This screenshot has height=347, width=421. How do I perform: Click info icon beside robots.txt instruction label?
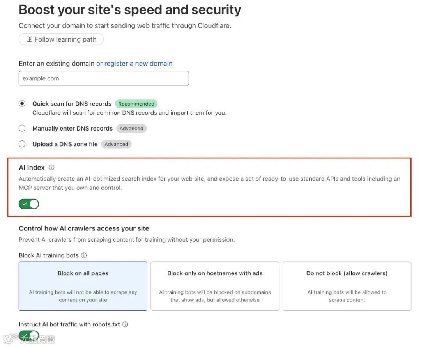(125, 324)
